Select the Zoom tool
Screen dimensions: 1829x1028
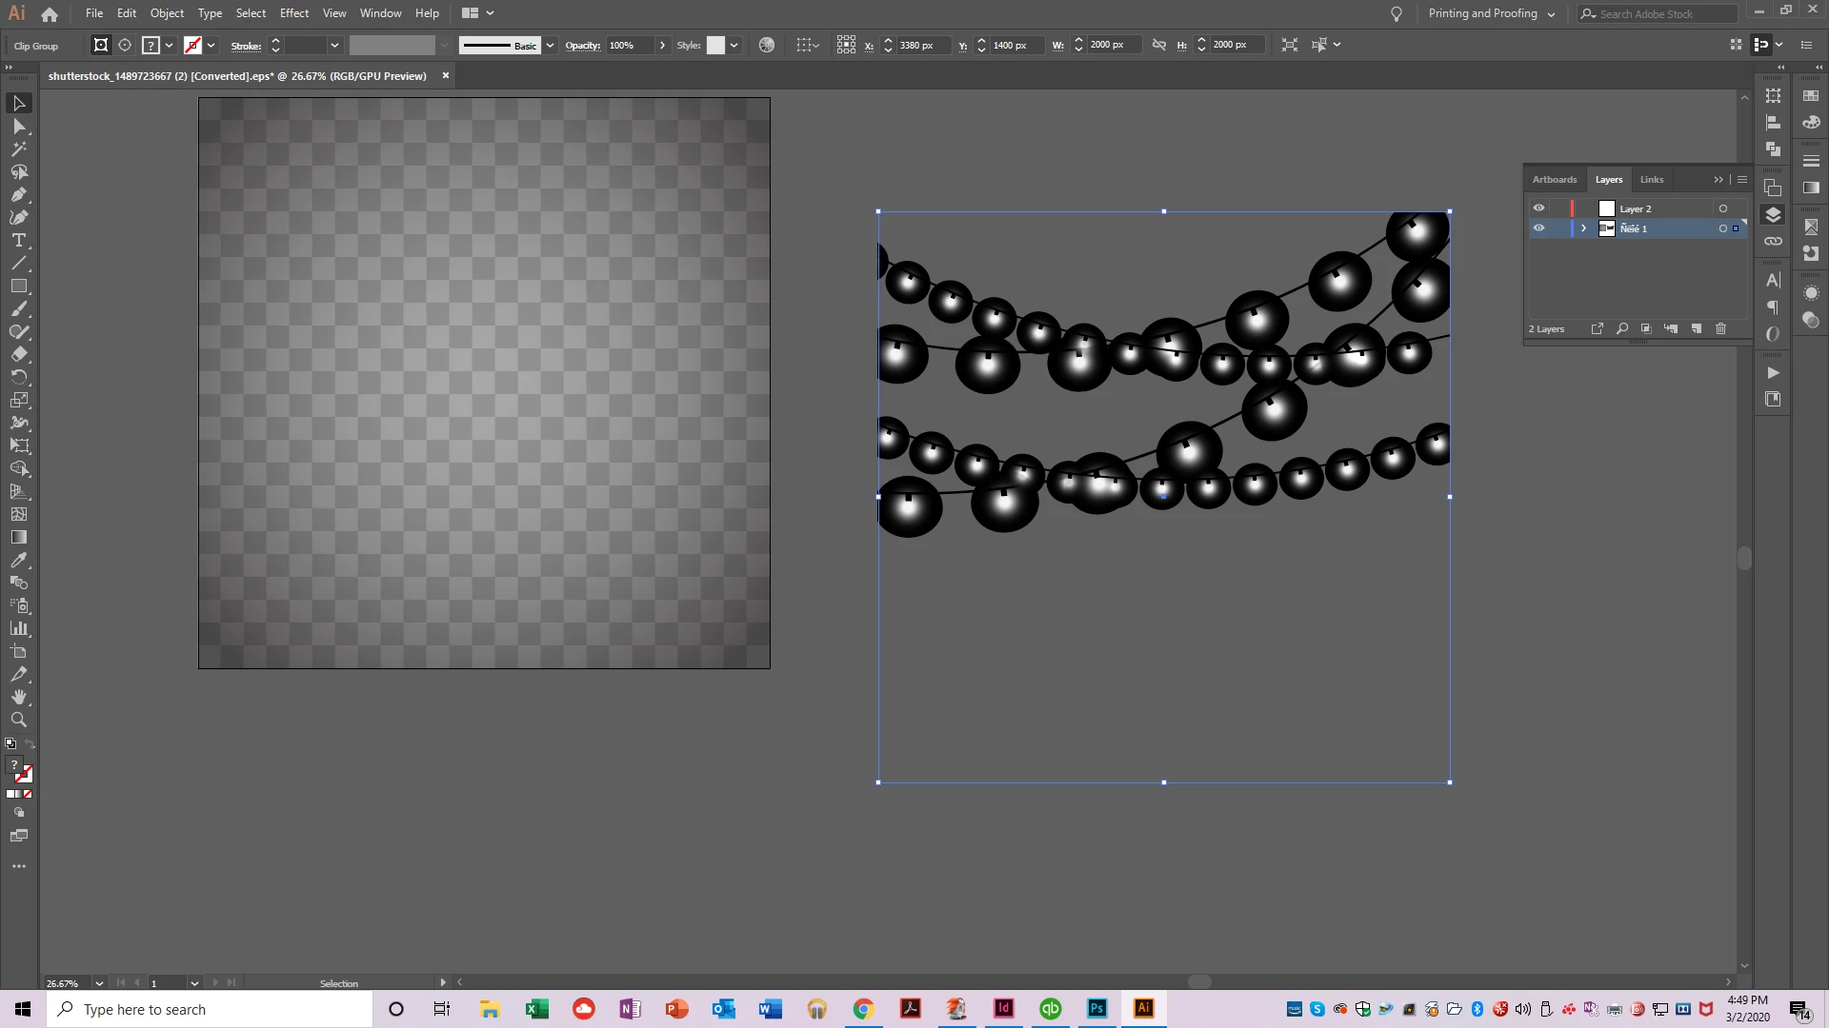[x=18, y=721]
